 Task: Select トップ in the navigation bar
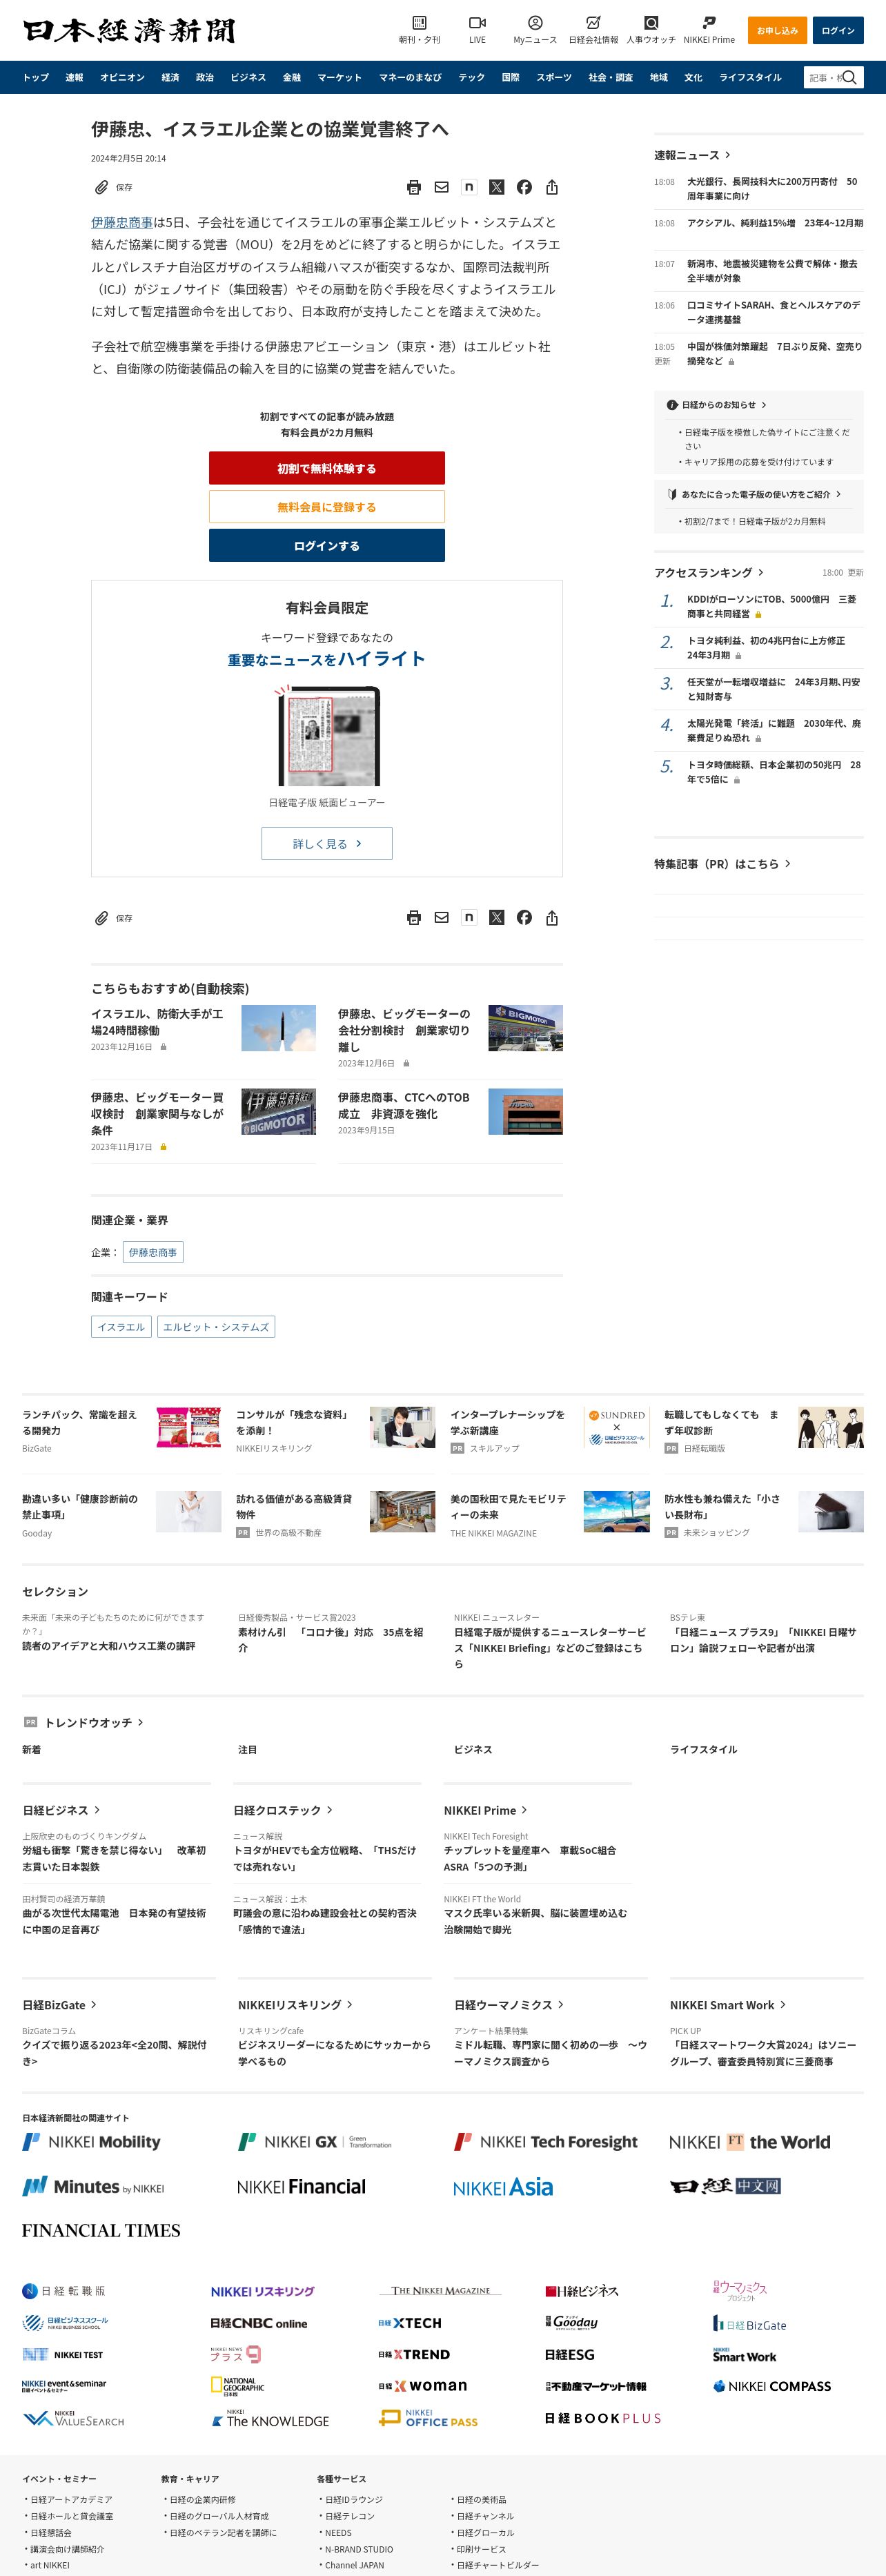tap(36, 77)
